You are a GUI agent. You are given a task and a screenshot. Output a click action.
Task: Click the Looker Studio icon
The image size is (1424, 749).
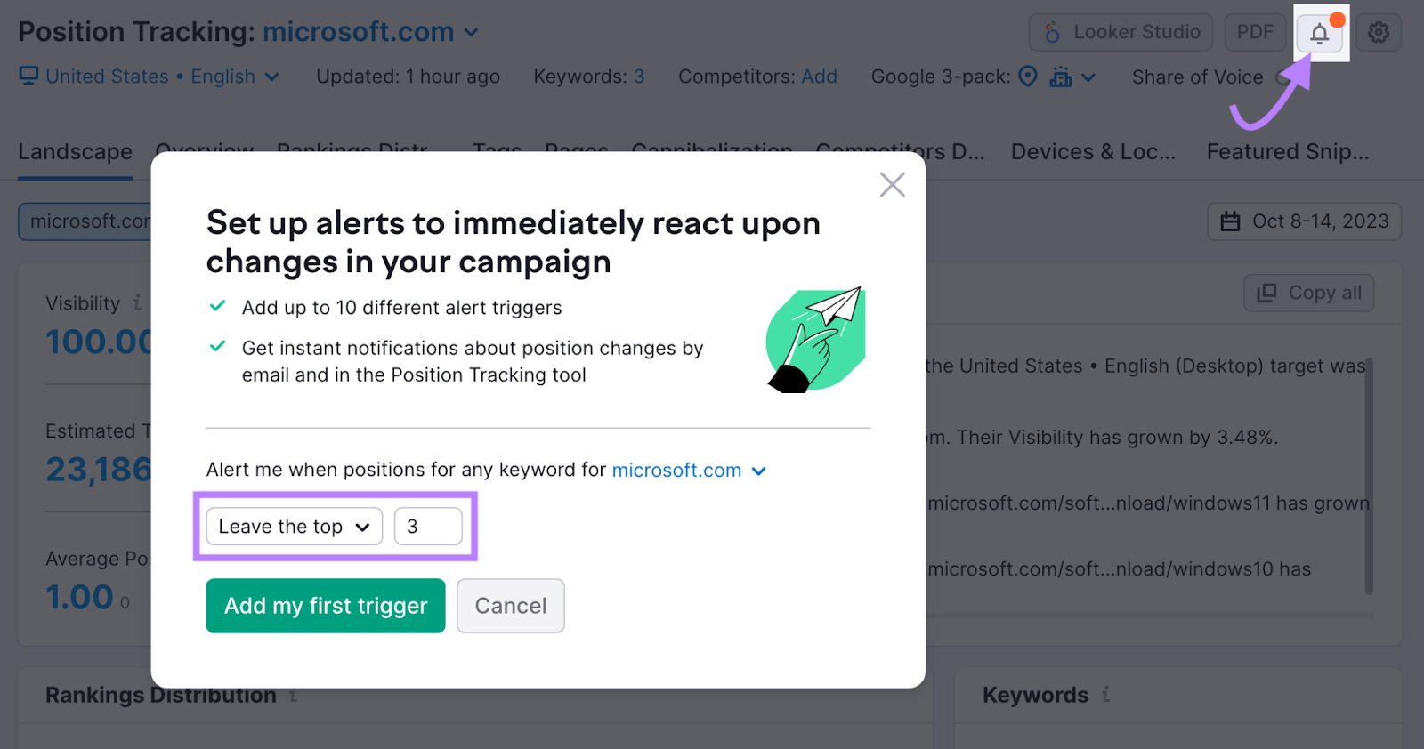tap(1051, 32)
